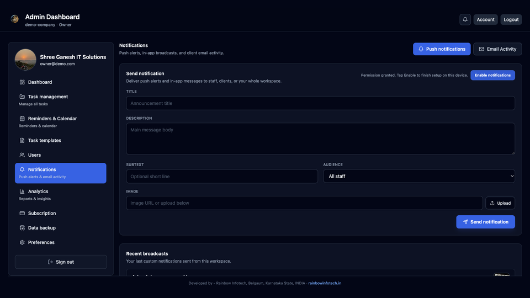Open Analytics reports & insights
Viewport: 530px width, 298px height.
tap(61, 195)
